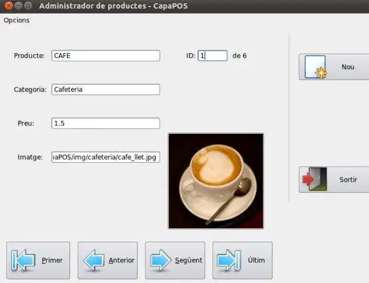Click the new document star icon
This screenshot has width=369, height=283.
316,67
